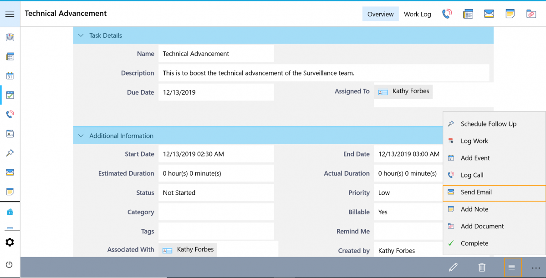
Task: Toggle the actions list menu button
Action: (511, 268)
